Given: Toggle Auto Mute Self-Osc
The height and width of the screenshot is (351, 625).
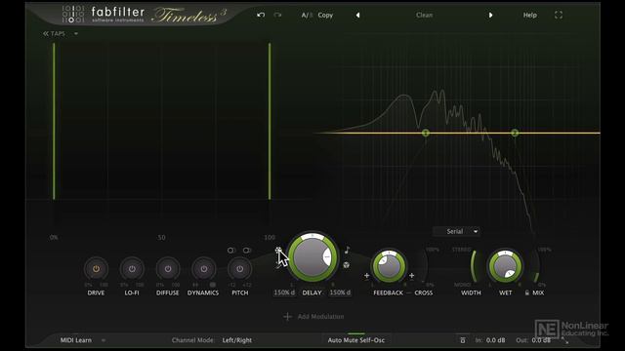Looking at the screenshot, I should click(355, 340).
